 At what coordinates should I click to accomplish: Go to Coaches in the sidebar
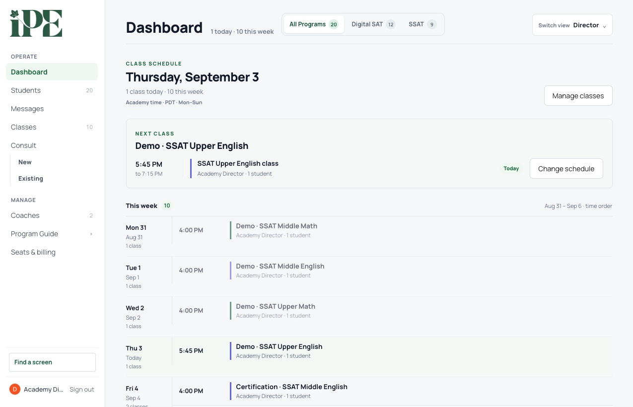click(52, 215)
